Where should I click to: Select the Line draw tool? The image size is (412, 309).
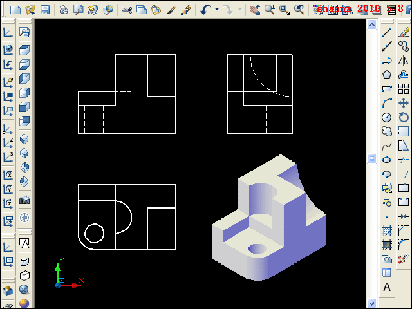[x=387, y=32]
